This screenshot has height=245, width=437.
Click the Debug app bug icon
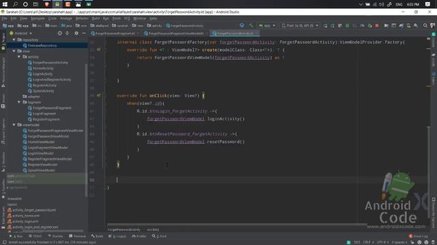pyautogui.click(x=348, y=26)
